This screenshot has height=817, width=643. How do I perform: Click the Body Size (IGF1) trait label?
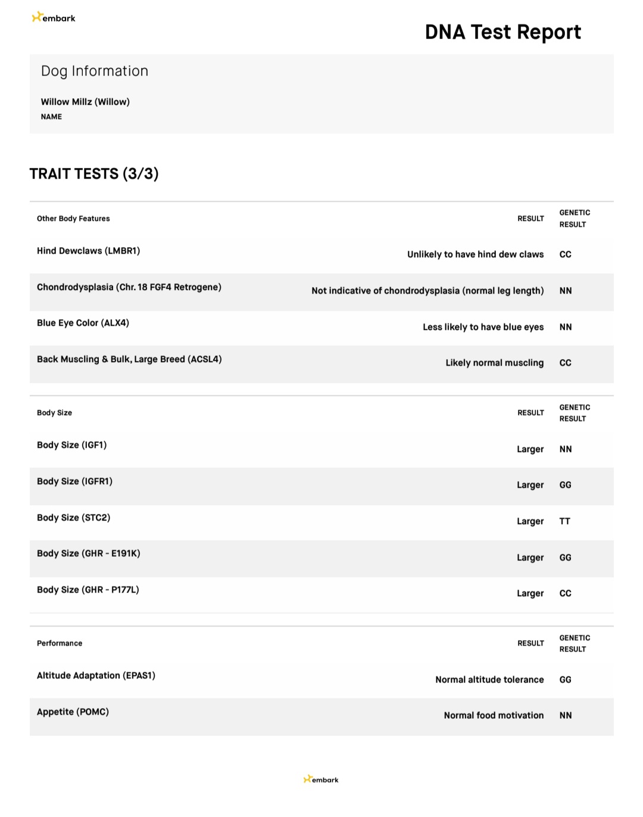pos(71,445)
